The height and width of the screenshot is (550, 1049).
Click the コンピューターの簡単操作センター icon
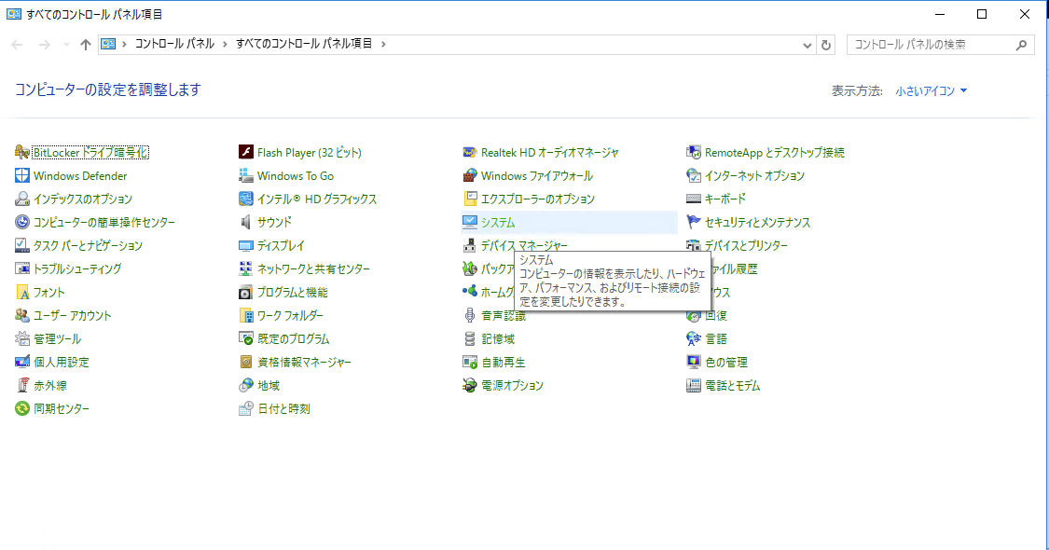click(22, 222)
